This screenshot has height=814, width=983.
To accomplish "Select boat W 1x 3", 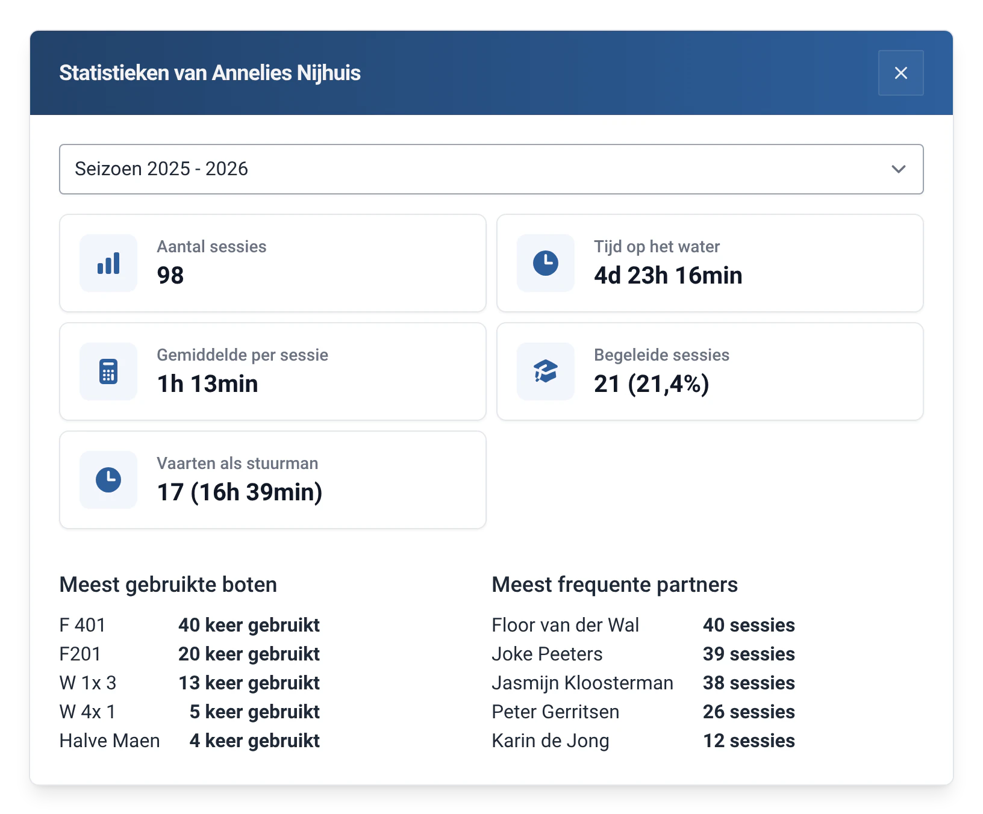I will [x=88, y=683].
